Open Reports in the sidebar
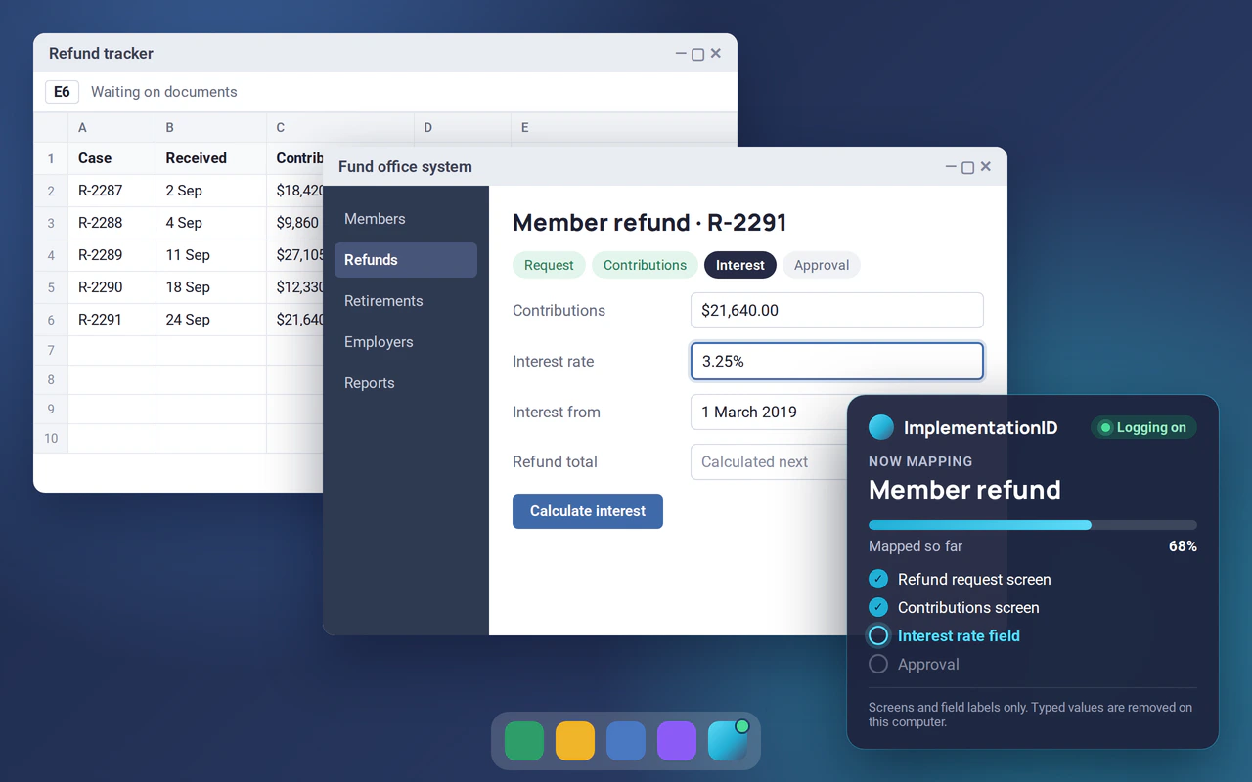The height and width of the screenshot is (782, 1252). click(406, 383)
